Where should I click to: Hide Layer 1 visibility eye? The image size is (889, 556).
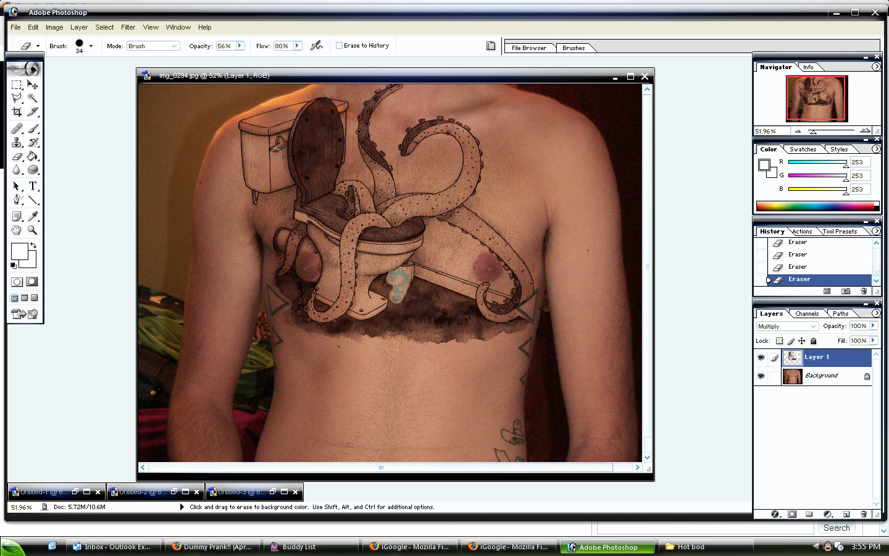click(x=761, y=357)
